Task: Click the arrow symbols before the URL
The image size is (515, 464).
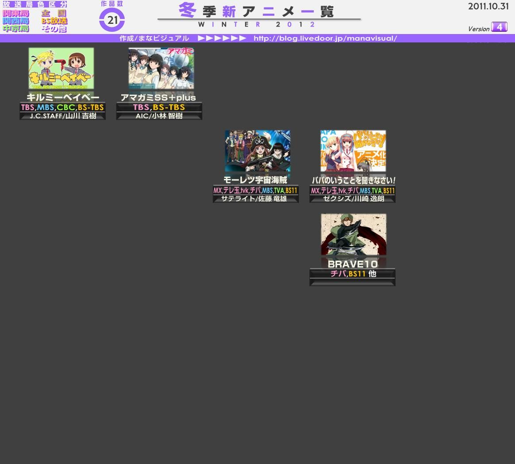Action: click(222, 38)
